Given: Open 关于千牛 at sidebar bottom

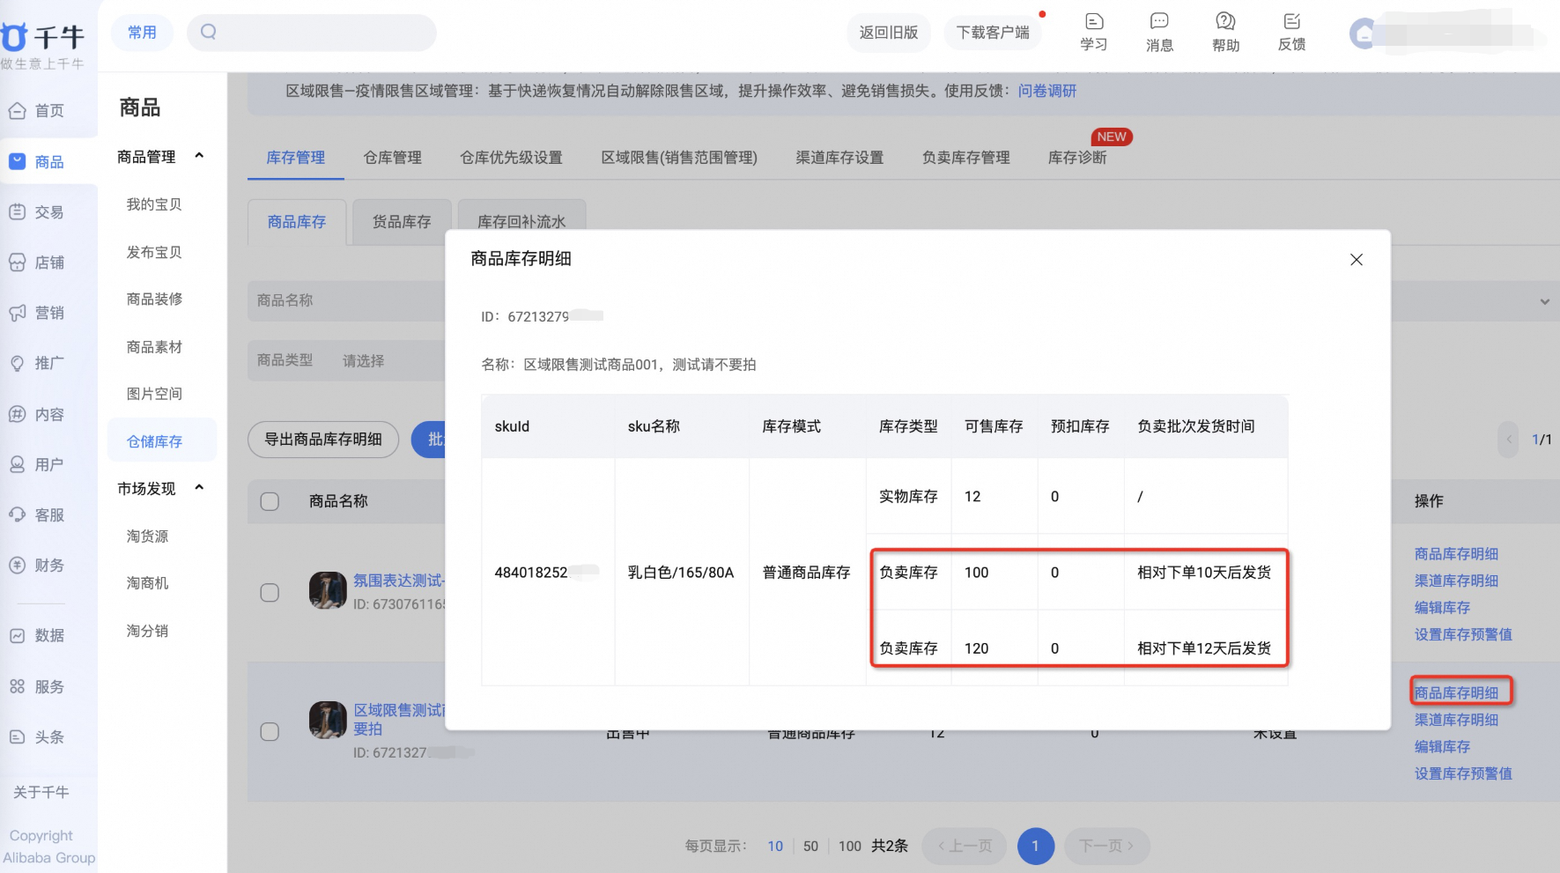Looking at the screenshot, I should (41, 792).
